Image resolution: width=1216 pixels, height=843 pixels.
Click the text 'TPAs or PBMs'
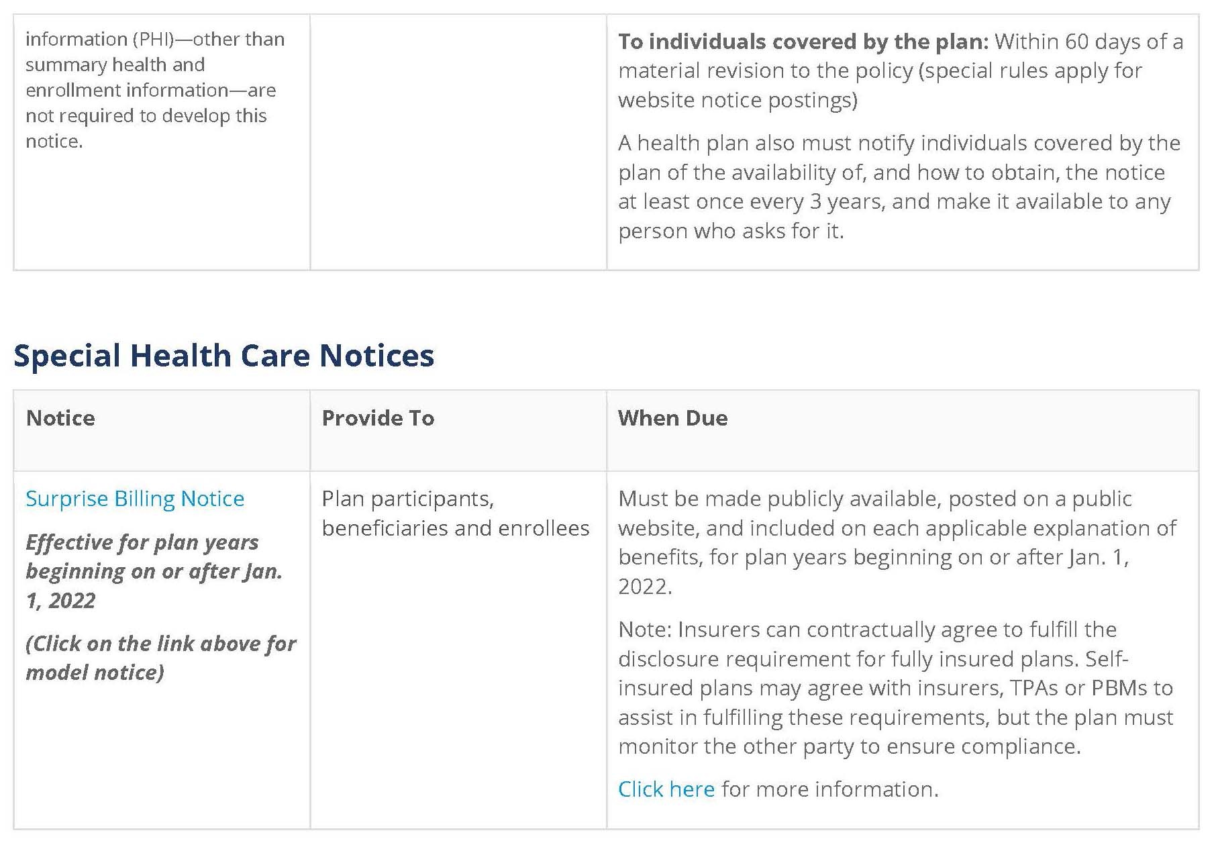(x=1080, y=688)
